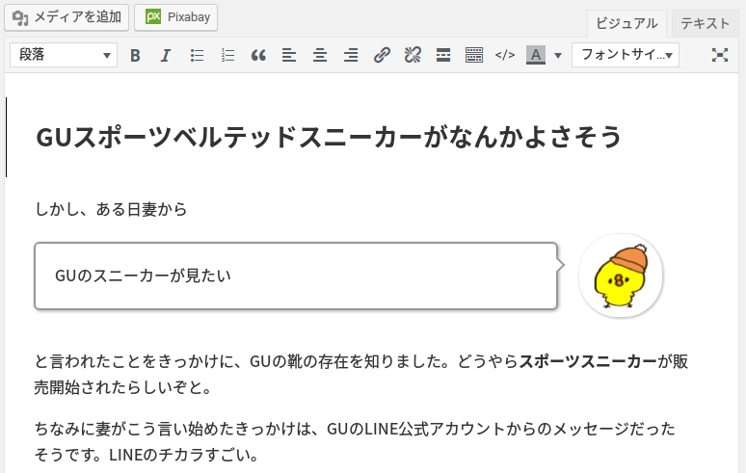Click the Add Media (メディアを追加) button

pyautogui.click(x=67, y=17)
